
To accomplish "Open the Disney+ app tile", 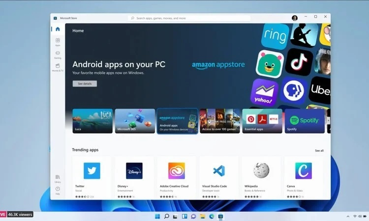I will click(x=134, y=171).
